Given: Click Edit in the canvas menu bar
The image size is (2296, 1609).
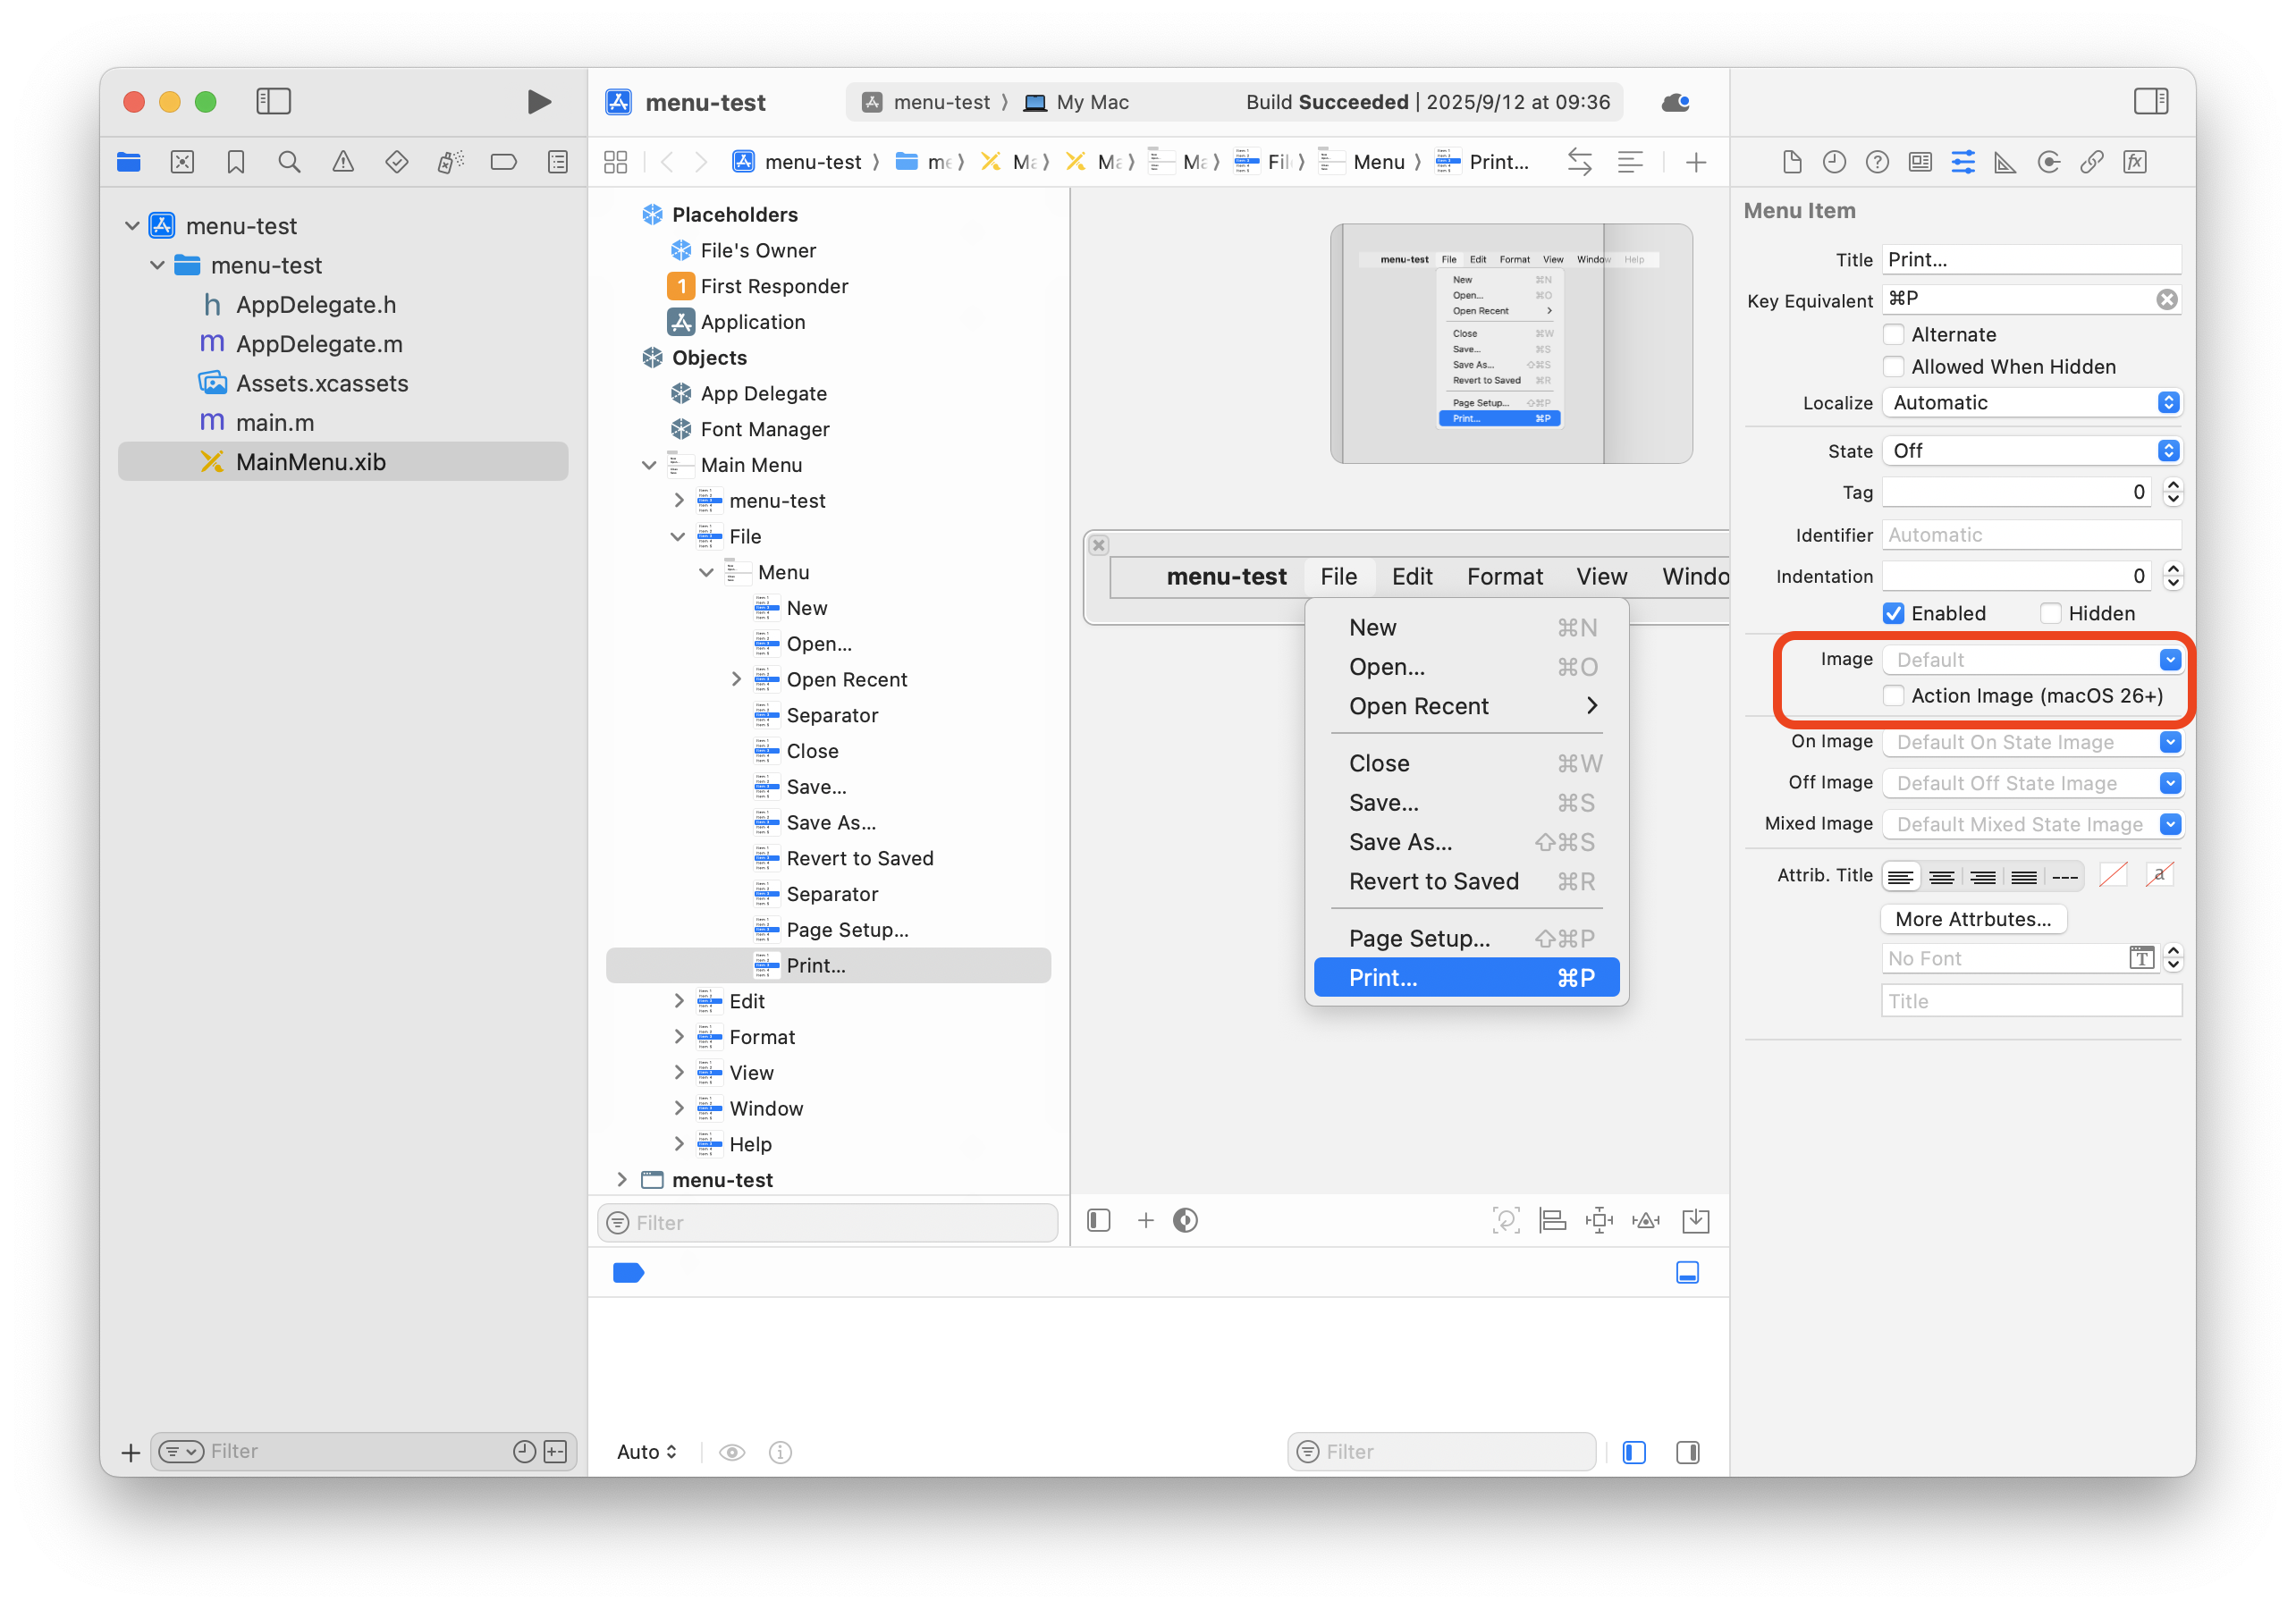Looking at the screenshot, I should (x=1412, y=576).
